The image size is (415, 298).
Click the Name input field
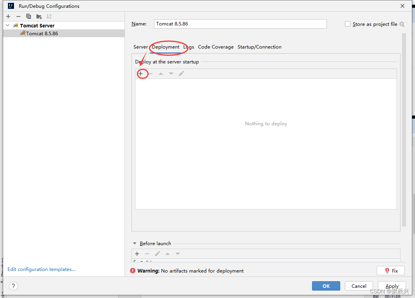pyautogui.click(x=240, y=24)
